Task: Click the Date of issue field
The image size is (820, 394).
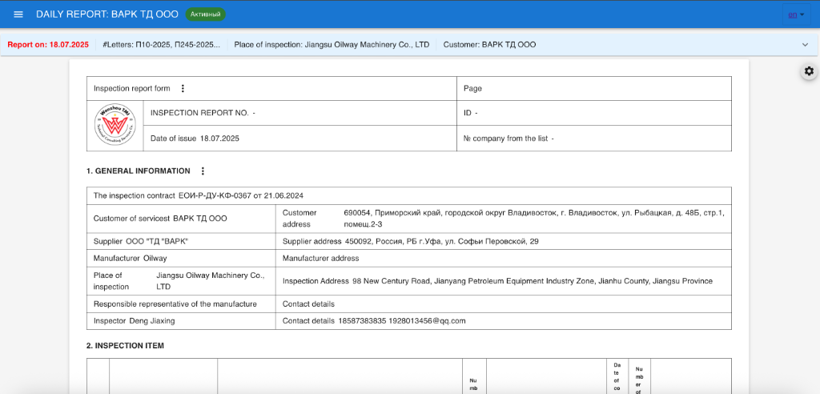Action: [195, 139]
